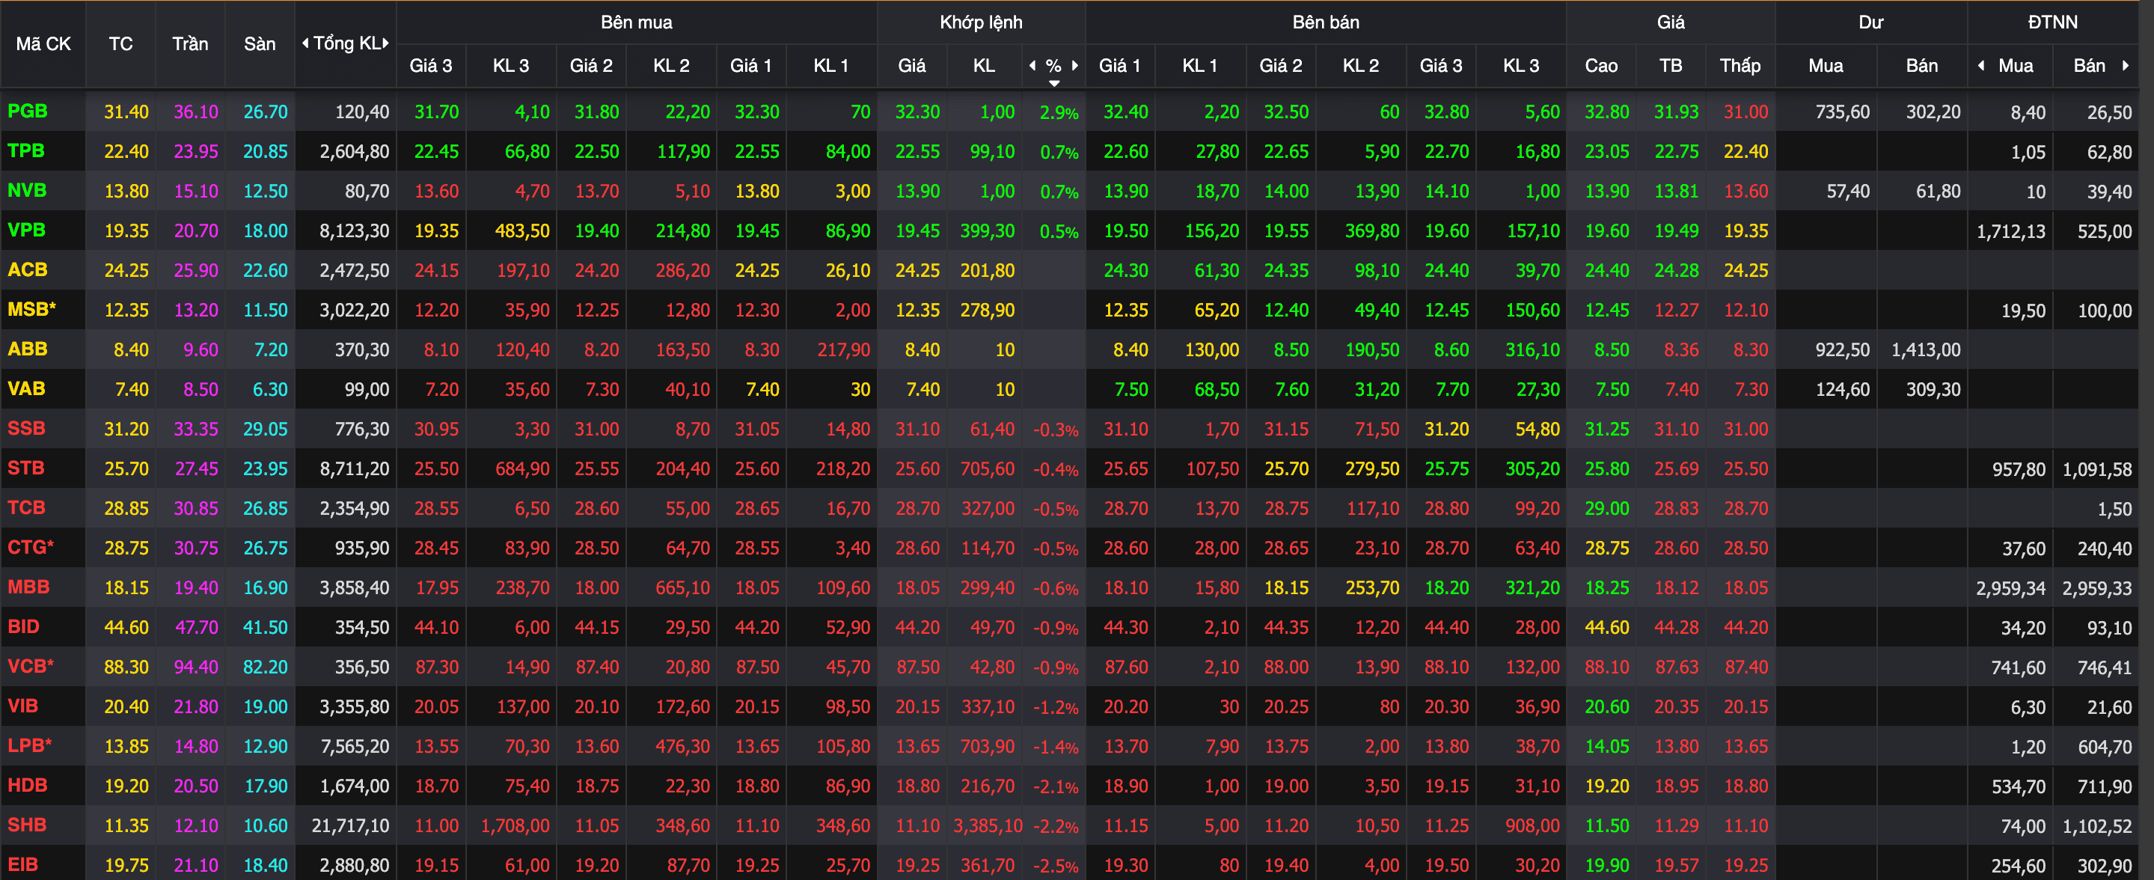
Task: Open the TPB stock symbol
Action: point(26,150)
